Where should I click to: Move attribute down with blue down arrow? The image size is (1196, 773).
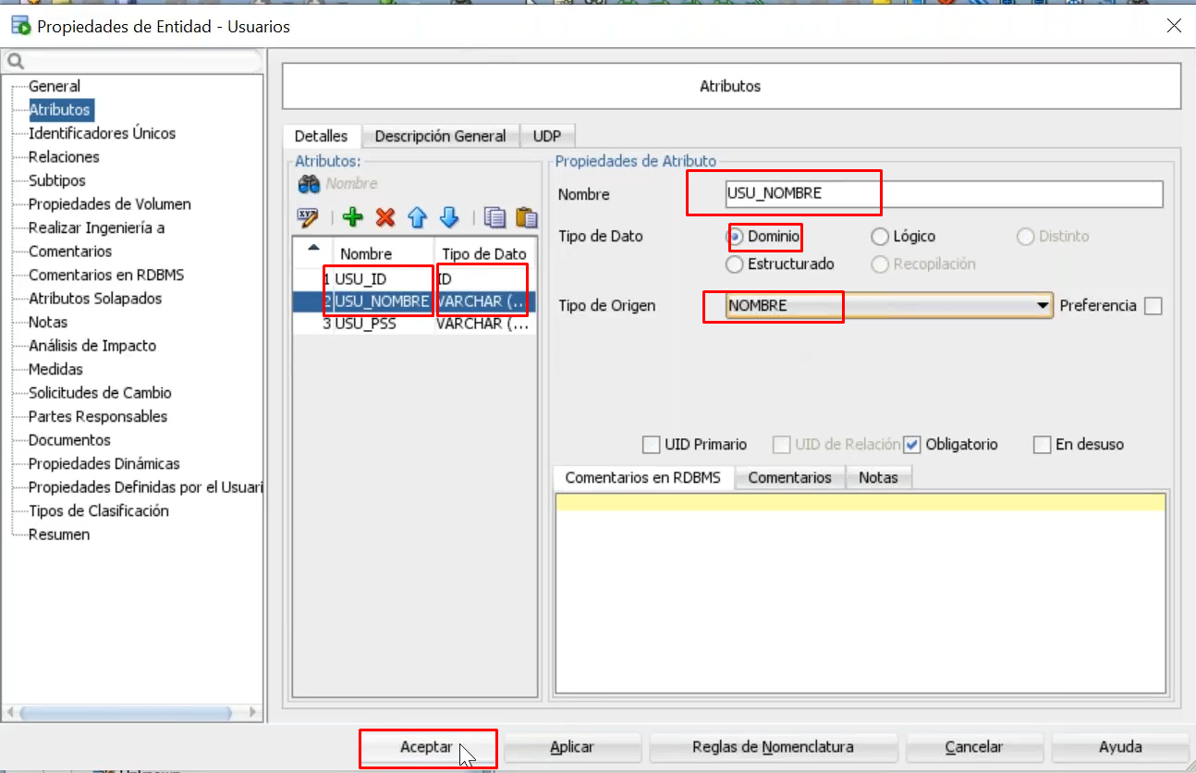[x=449, y=218]
